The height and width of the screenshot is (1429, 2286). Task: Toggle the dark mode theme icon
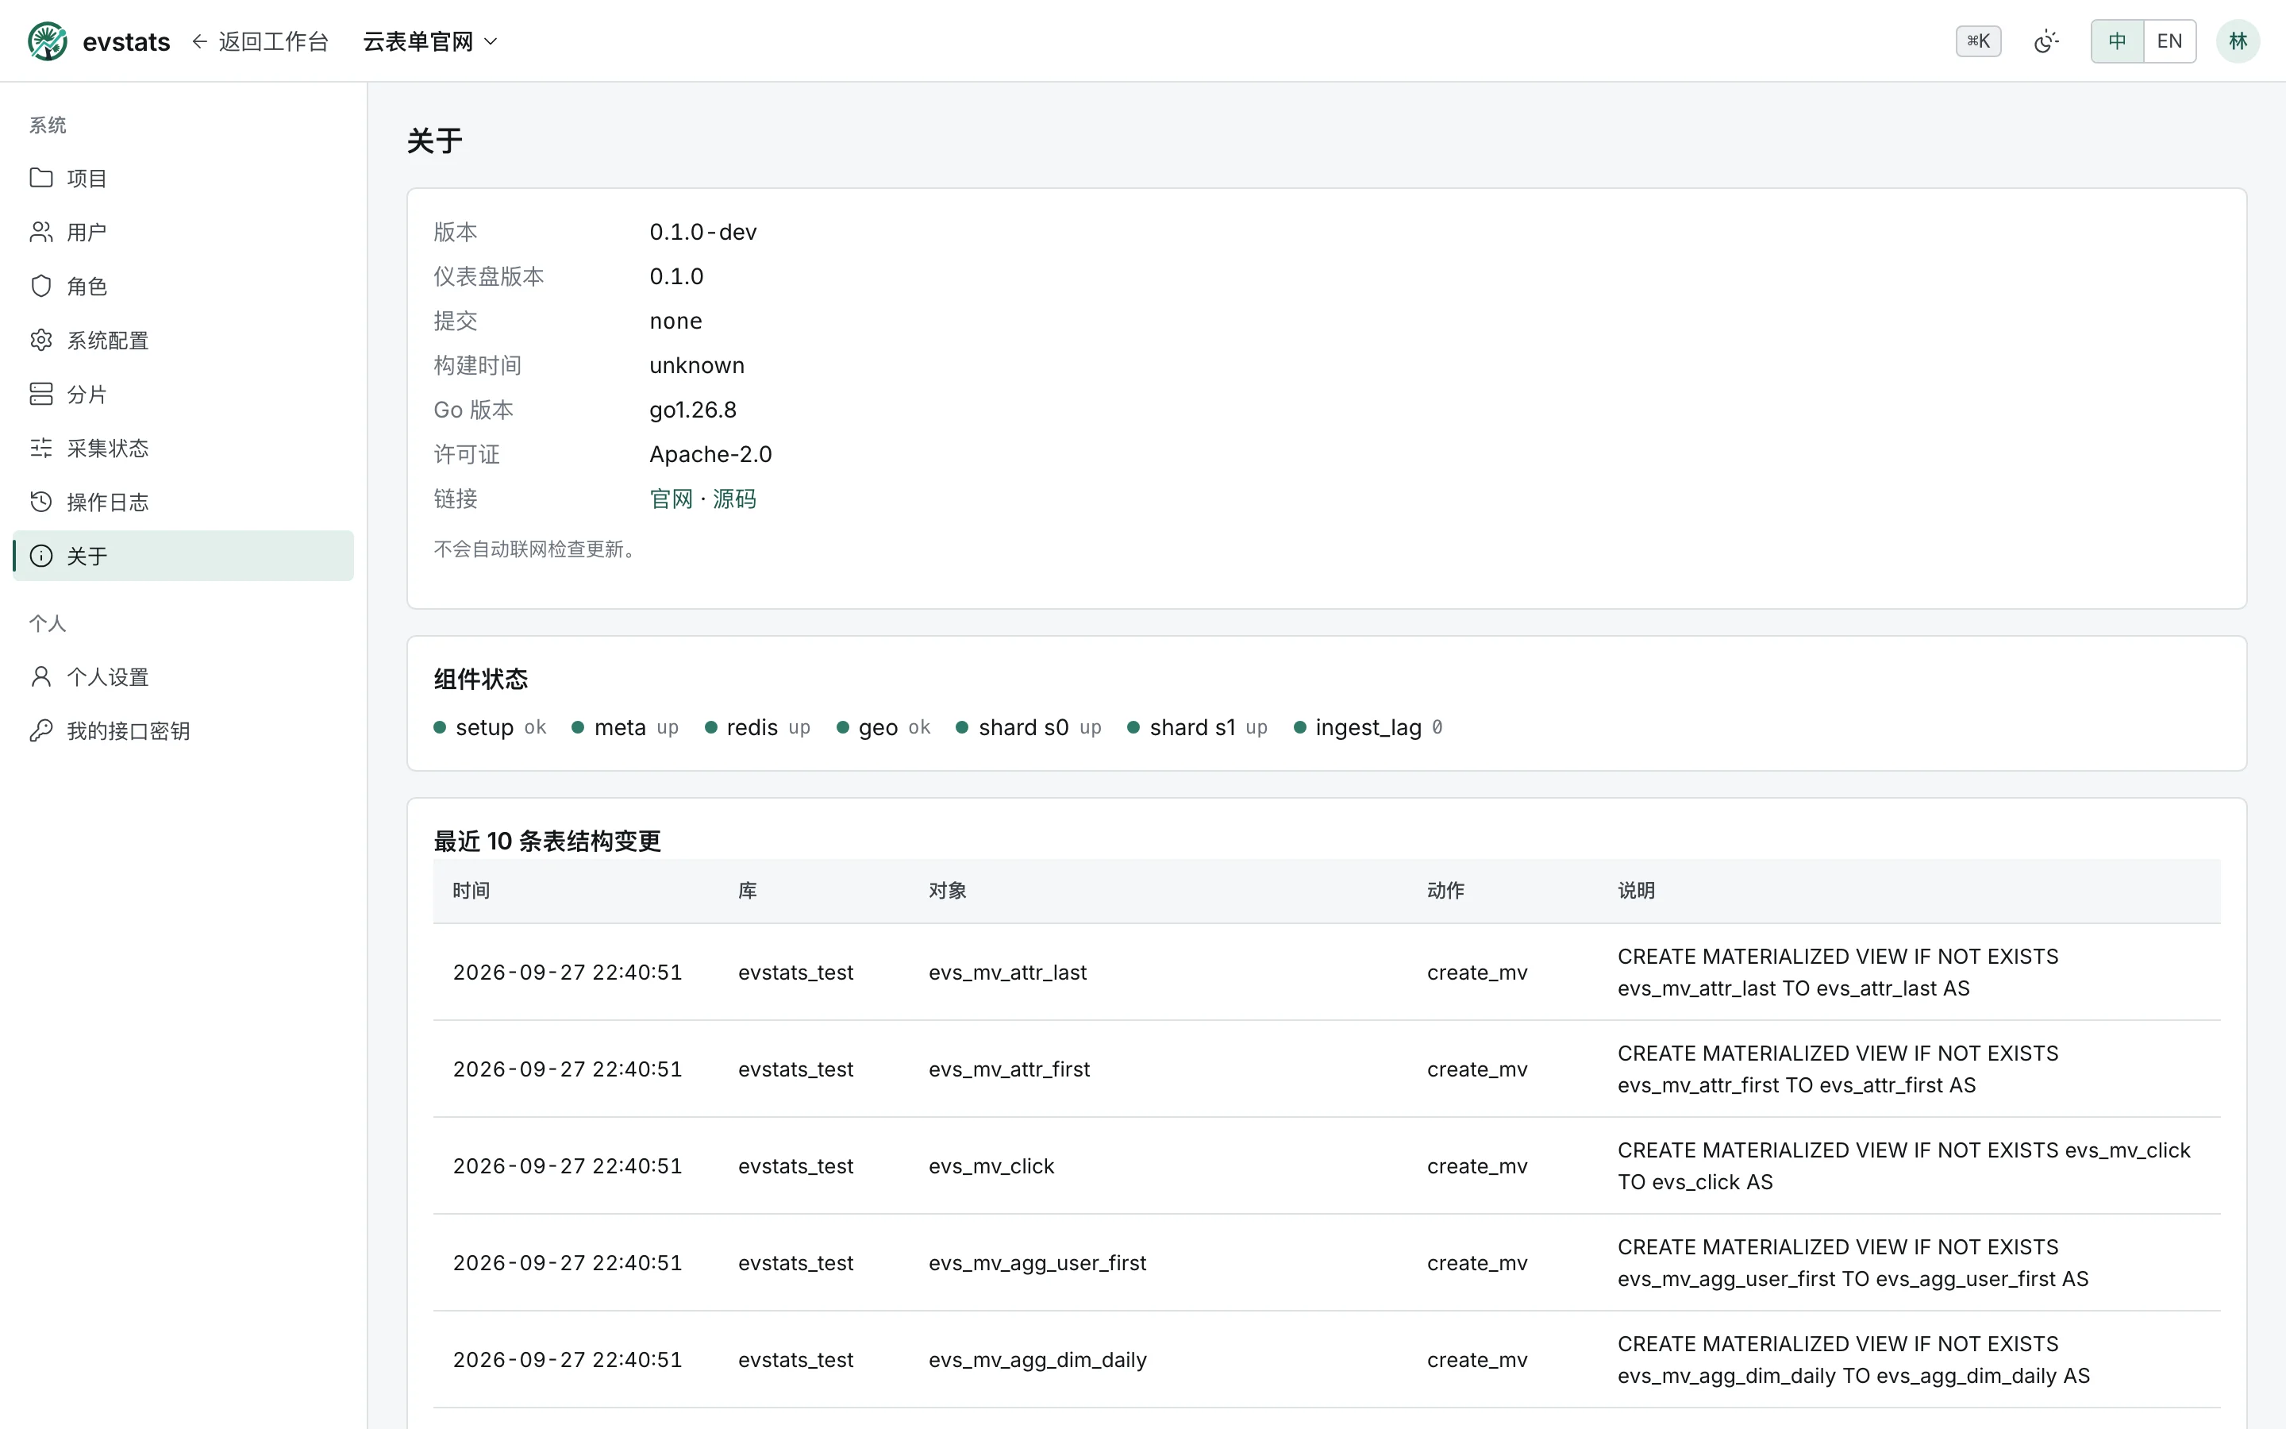coord(2046,40)
